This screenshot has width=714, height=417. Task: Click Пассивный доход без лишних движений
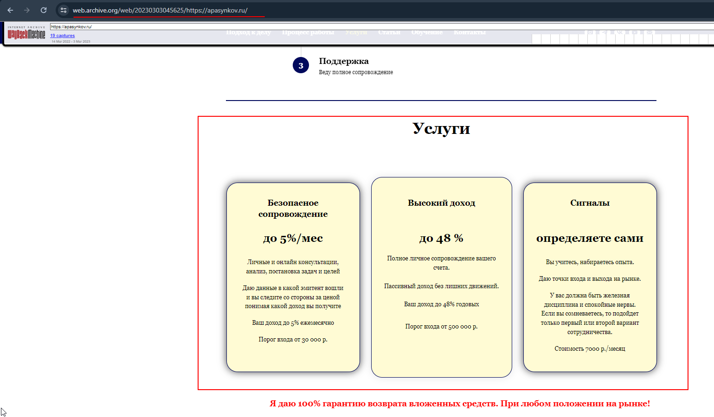(x=442, y=286)
